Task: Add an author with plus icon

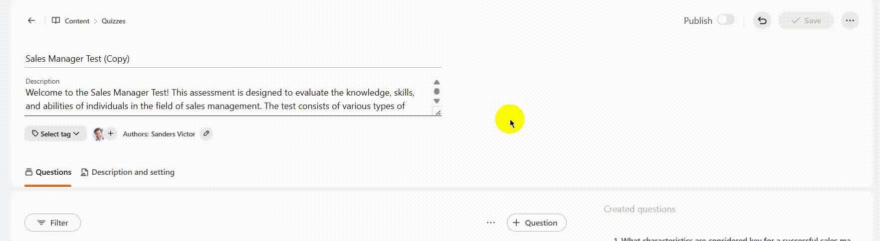Action: tap(111, 133)
